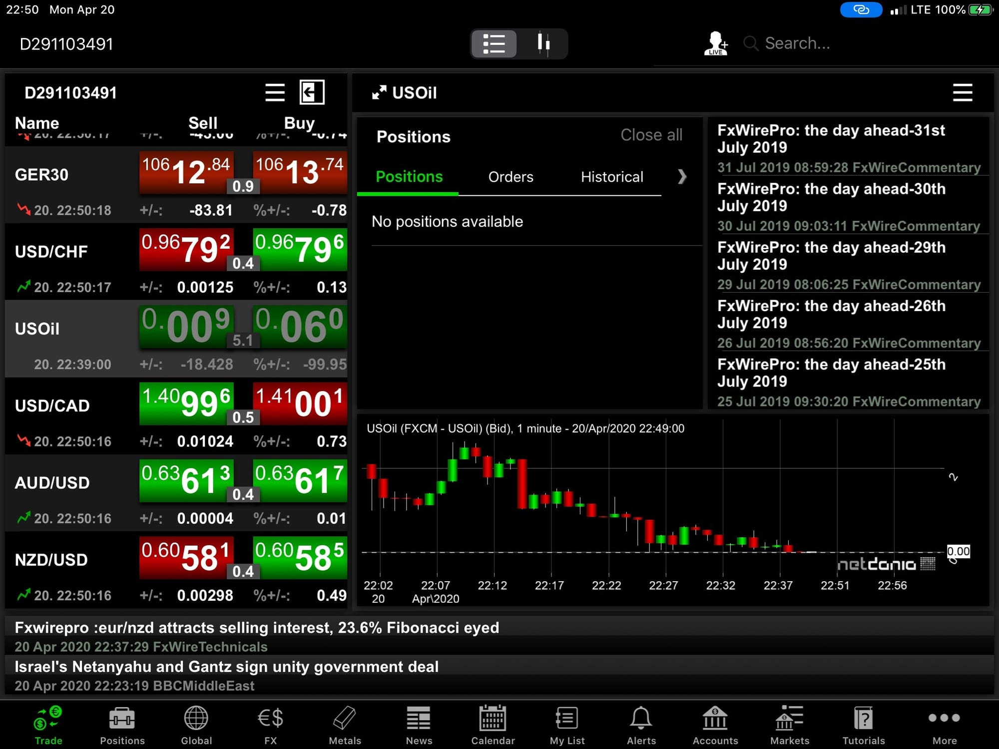999x749 pixels.
Task: Switch to the Historical tab
Action: (611, 177)
